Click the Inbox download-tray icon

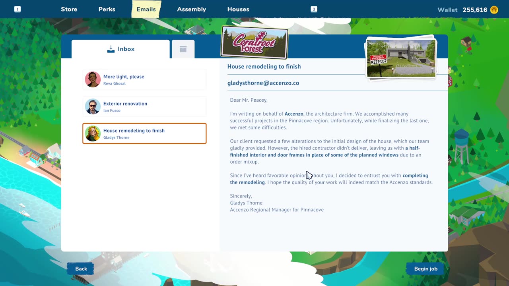pyautogui.click(x=111, y=49)
